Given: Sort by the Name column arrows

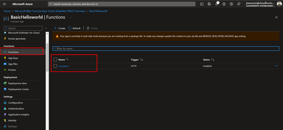Looking at the screenshot, I should [68, 60].
